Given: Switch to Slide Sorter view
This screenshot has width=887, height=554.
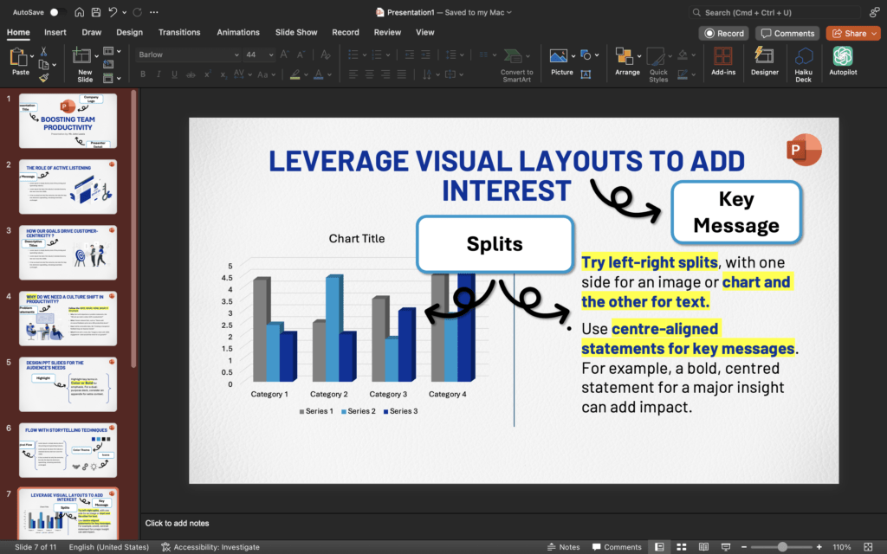Looking at the screenshot, I should [681, 547].
